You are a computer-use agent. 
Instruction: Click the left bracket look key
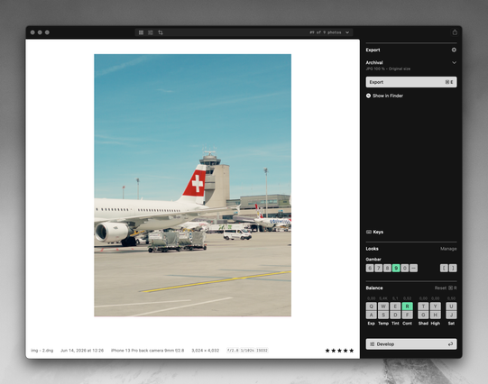tap(444, 268)
